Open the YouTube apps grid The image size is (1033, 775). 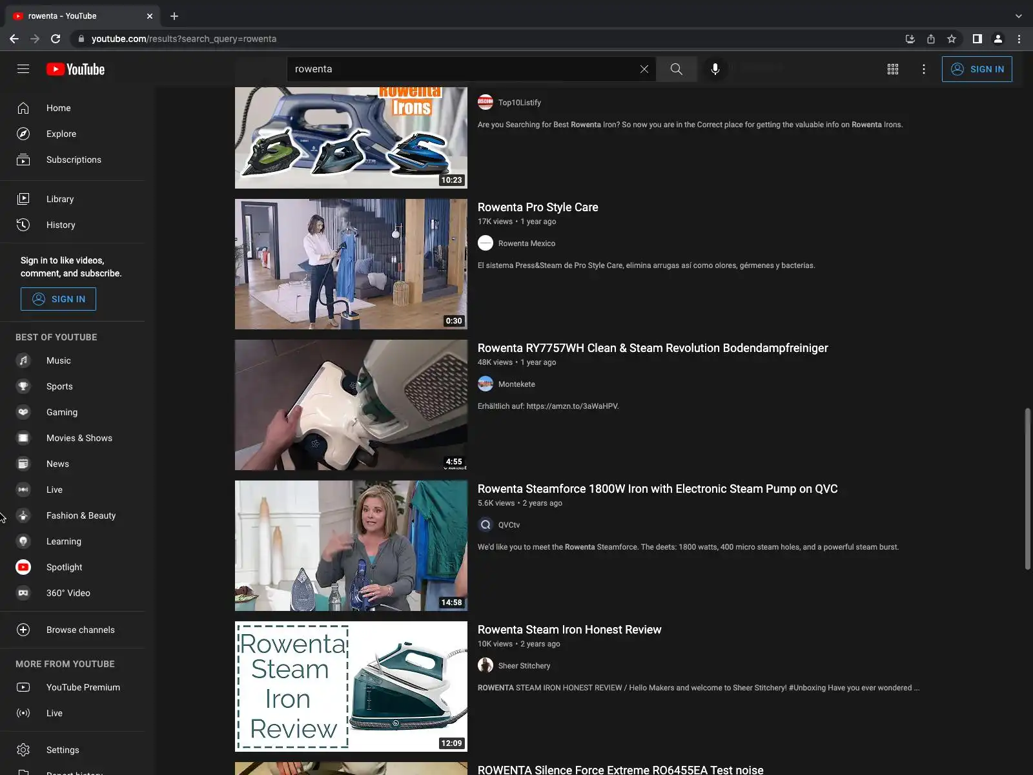[x=893, y=69]
